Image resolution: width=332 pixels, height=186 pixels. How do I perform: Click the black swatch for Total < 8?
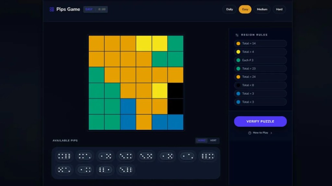238,85
